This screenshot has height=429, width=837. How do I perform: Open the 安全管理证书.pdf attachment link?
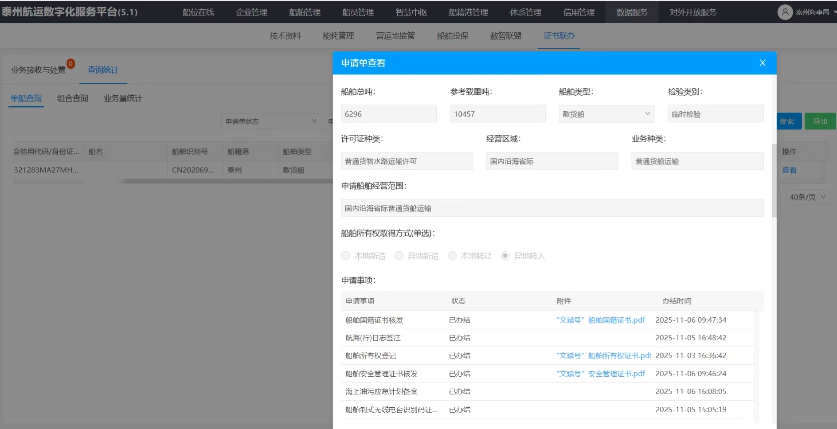[600, 374]
